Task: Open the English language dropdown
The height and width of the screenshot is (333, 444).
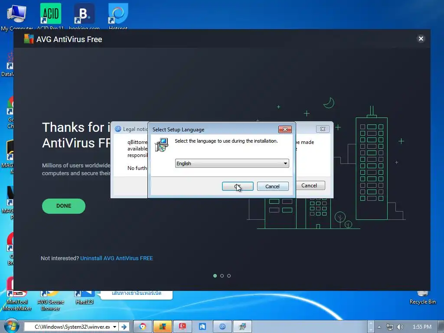Action: tap(232, 163)
